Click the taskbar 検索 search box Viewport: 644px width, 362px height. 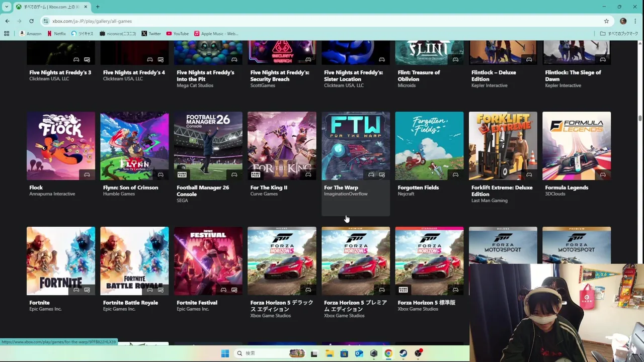click(270, 353)
